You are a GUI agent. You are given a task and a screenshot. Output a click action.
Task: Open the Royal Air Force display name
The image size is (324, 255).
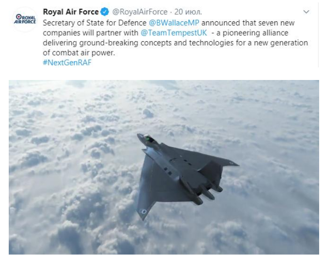coord(71,12)
